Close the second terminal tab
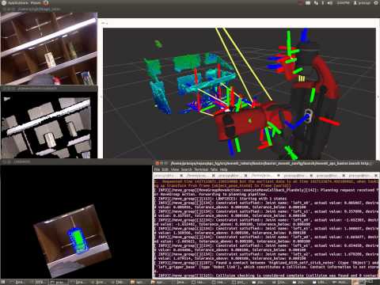This screenshot has height=285, width=380. pyautogui.click(x=214, y=175)
